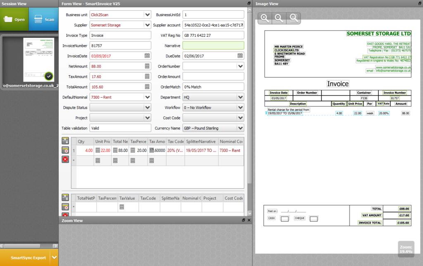This screenshot has height=266, width=423.
Task: Open the Workflow dropdown
Action: coord(240,108)
